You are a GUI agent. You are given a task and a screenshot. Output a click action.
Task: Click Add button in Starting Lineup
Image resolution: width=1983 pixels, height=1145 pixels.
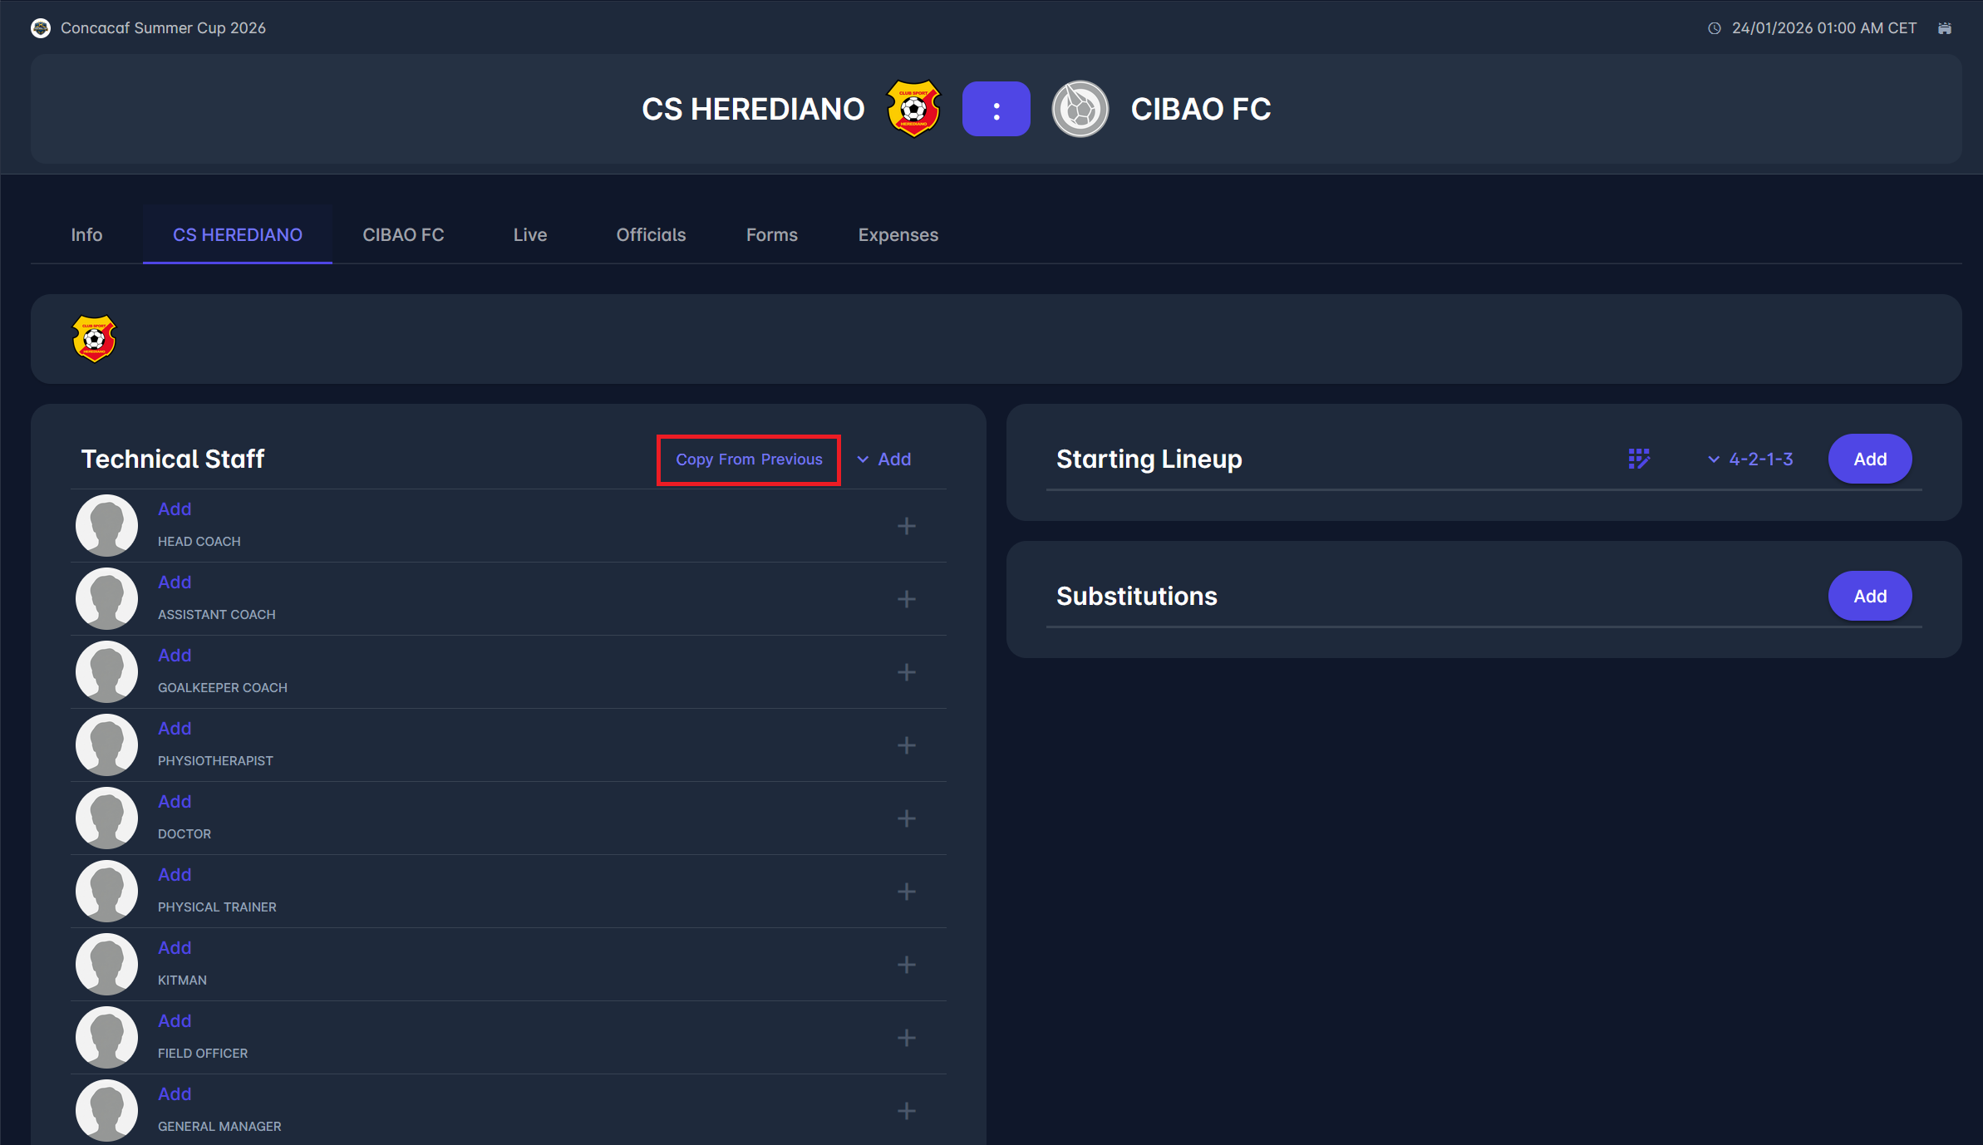point(1869,459)
